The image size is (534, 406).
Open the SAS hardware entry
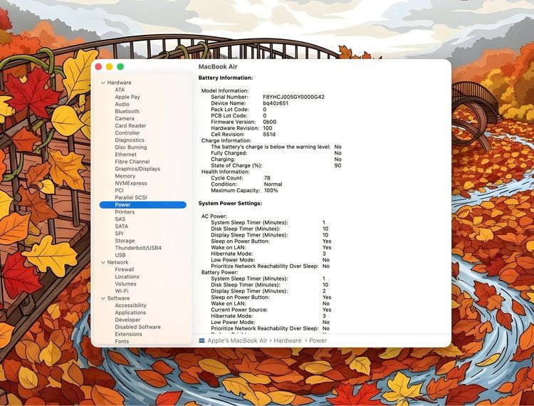(120, 219)
